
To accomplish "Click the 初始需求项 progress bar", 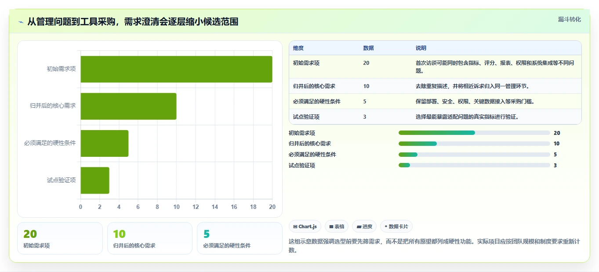I will pyautogui.click(x=474, y=133).
